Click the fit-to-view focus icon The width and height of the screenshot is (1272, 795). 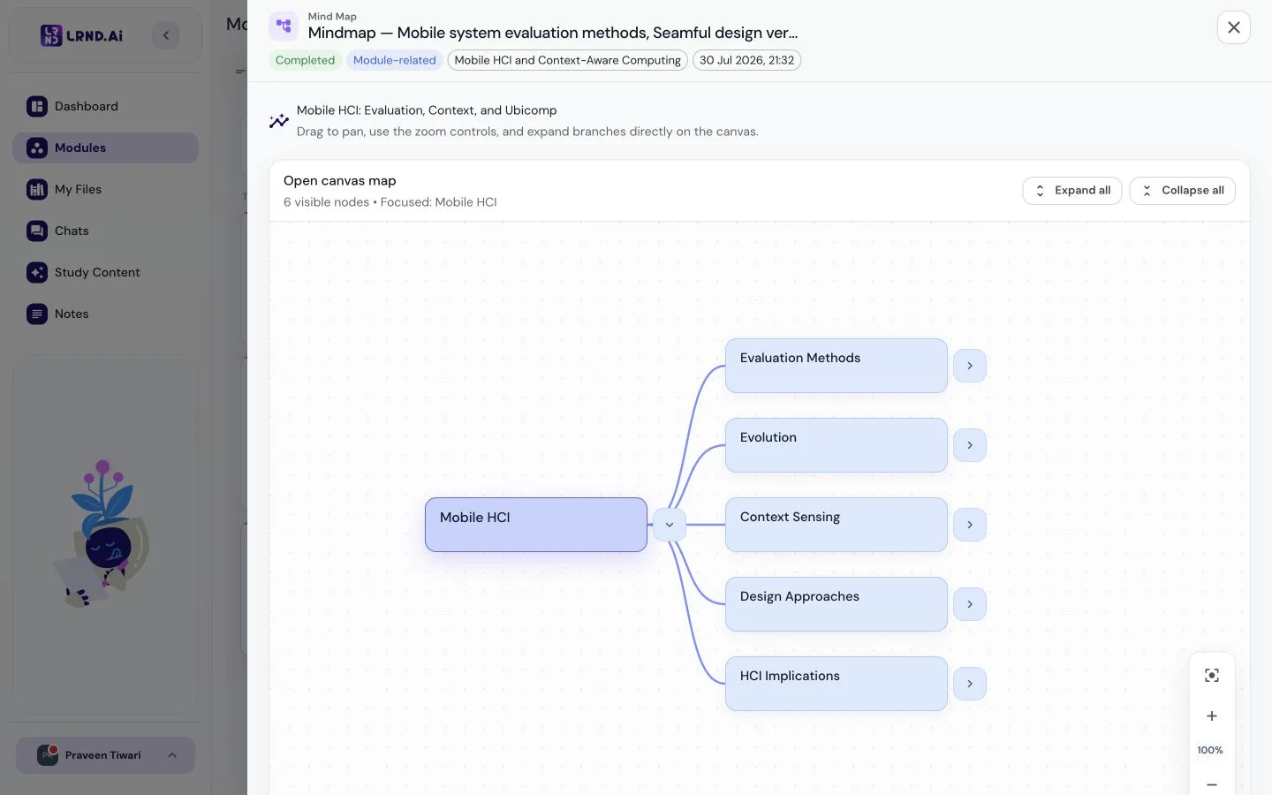[1212, 676]
